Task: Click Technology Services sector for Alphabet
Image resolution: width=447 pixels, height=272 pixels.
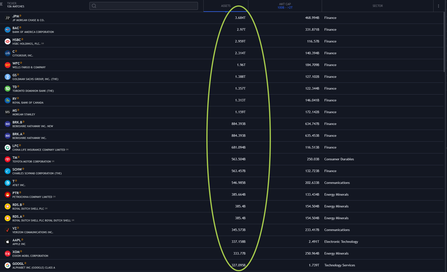Action: tap(340, 265)
